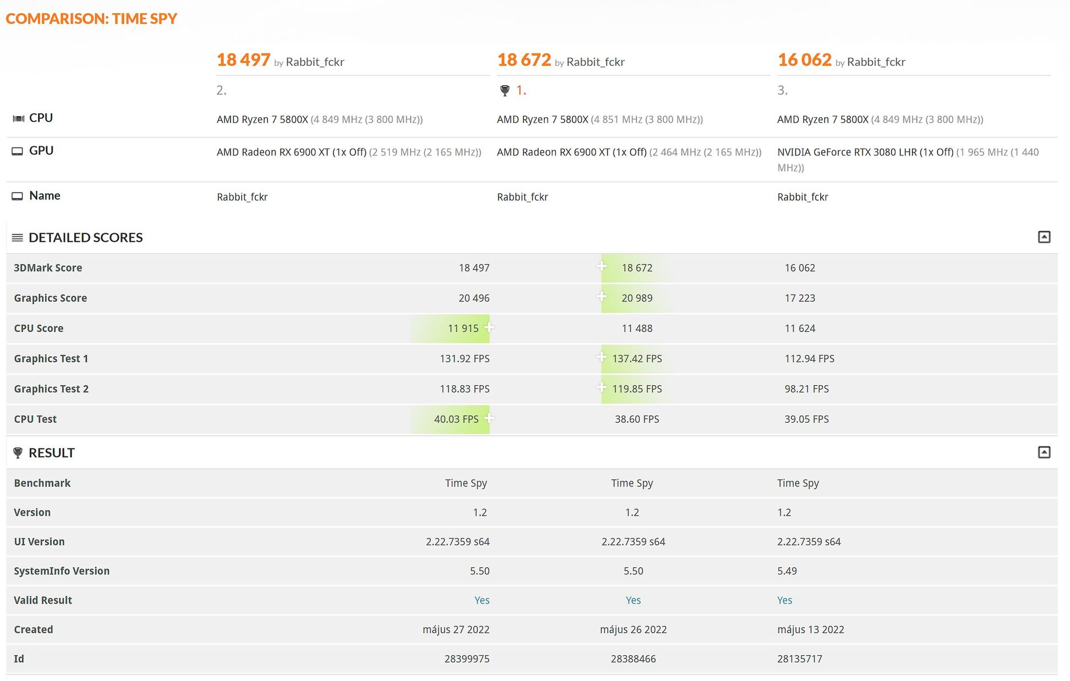Click the result Id 28388466
The image size is (1070, 681).
coord(633,658)
